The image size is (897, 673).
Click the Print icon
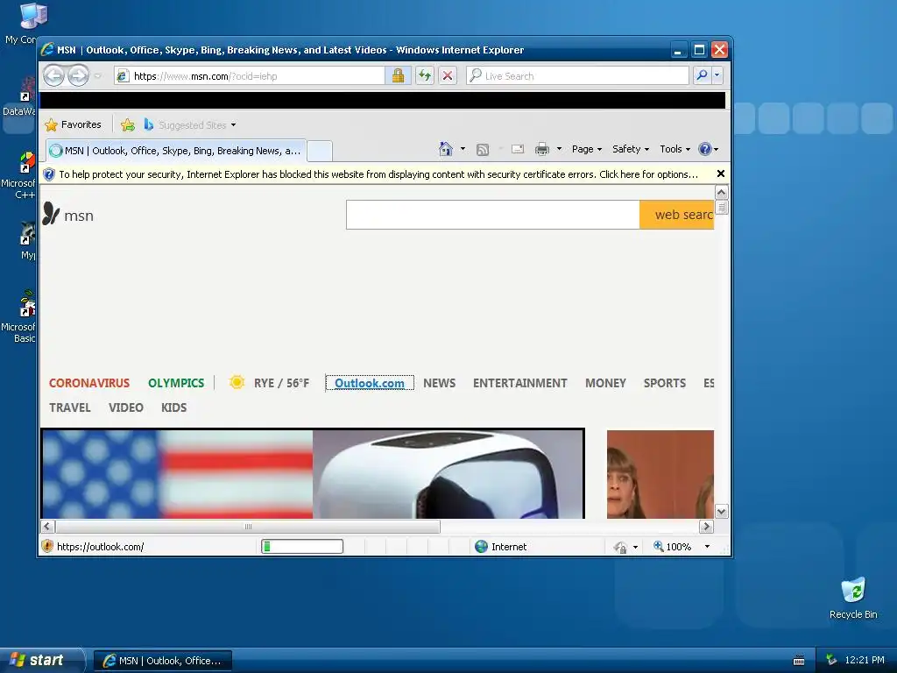pos(541,149)
